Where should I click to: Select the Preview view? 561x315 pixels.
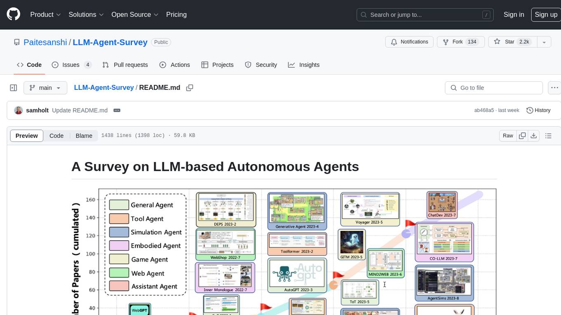coord(27,136)
